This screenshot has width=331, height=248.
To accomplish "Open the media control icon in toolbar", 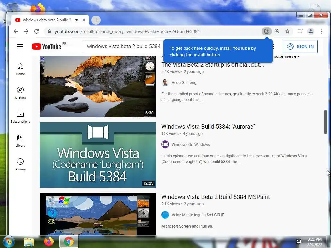I will 300,31.
